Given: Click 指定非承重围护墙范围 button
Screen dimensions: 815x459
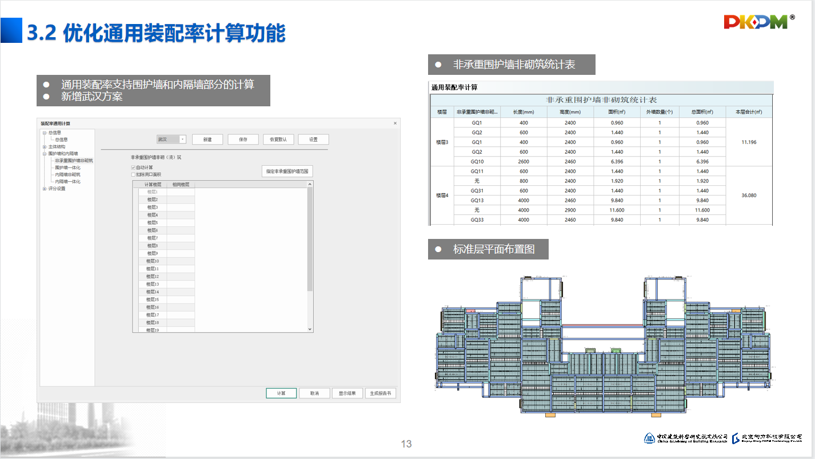Looking at the screenshot, I should tap(287, 171).
